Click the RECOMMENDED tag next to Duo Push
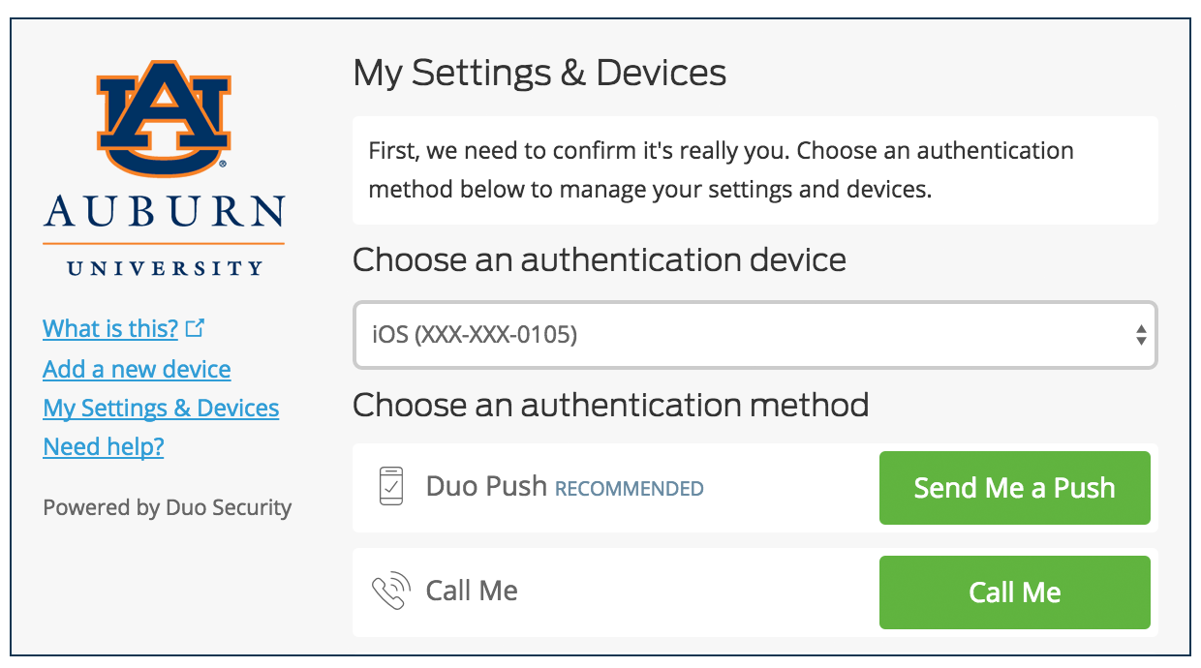This screenshot has width=1201, height=668. pos(629,489)
